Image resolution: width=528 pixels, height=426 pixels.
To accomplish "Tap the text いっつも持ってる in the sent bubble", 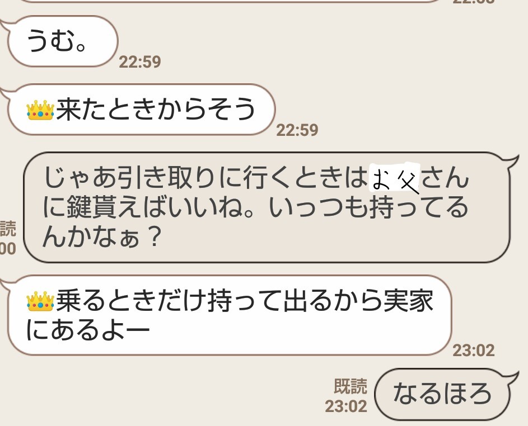I will click(x=369, y=209).
